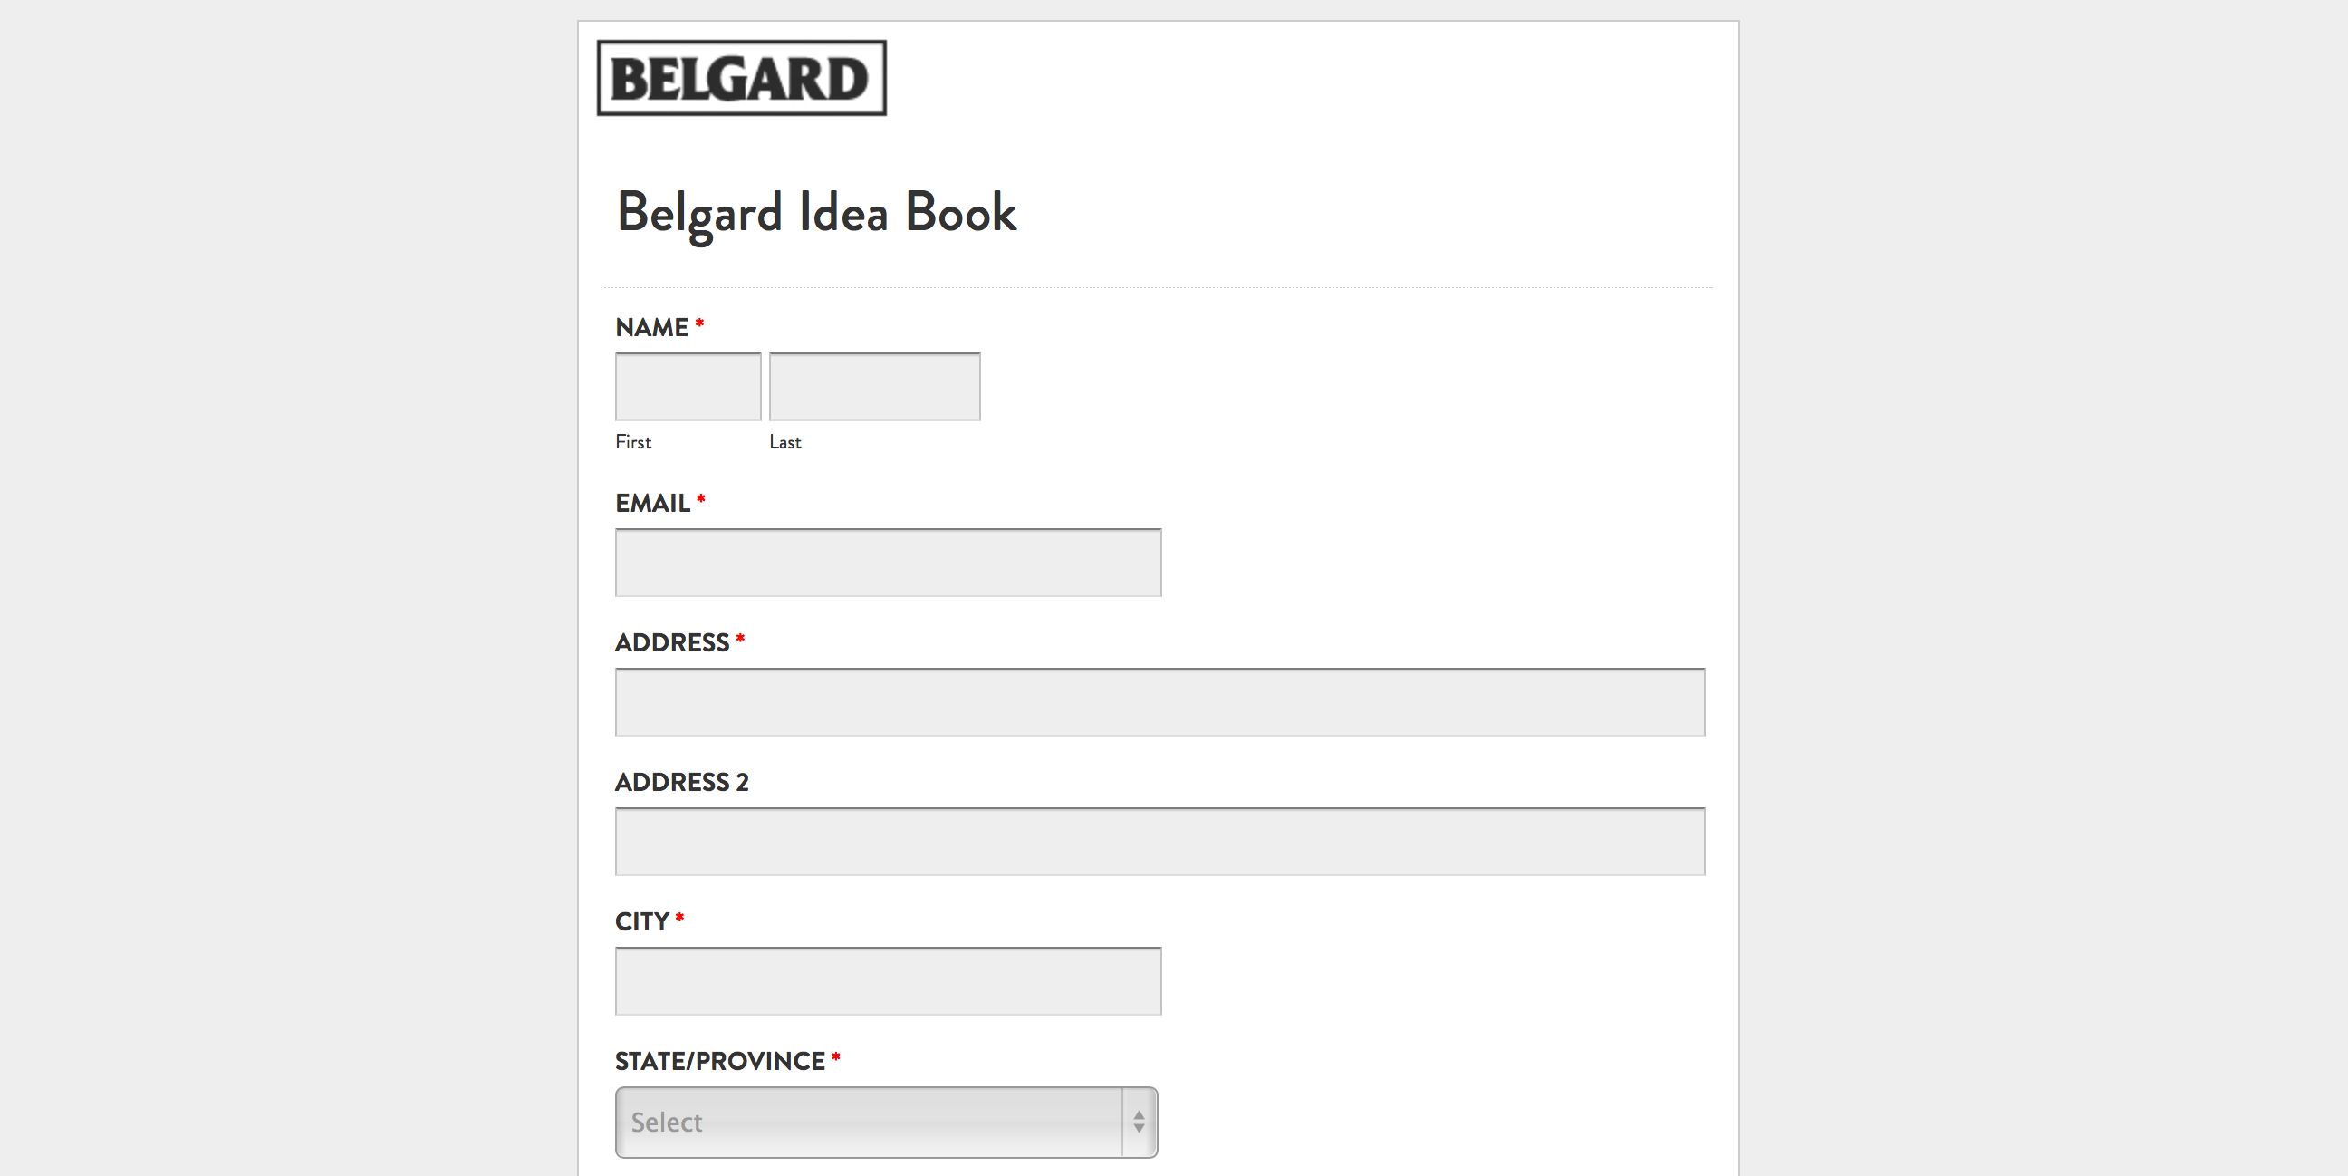The width and height of the screenshot is (2348, 1176).
Task: Focus the Last name input field
Action: (874, 387)
